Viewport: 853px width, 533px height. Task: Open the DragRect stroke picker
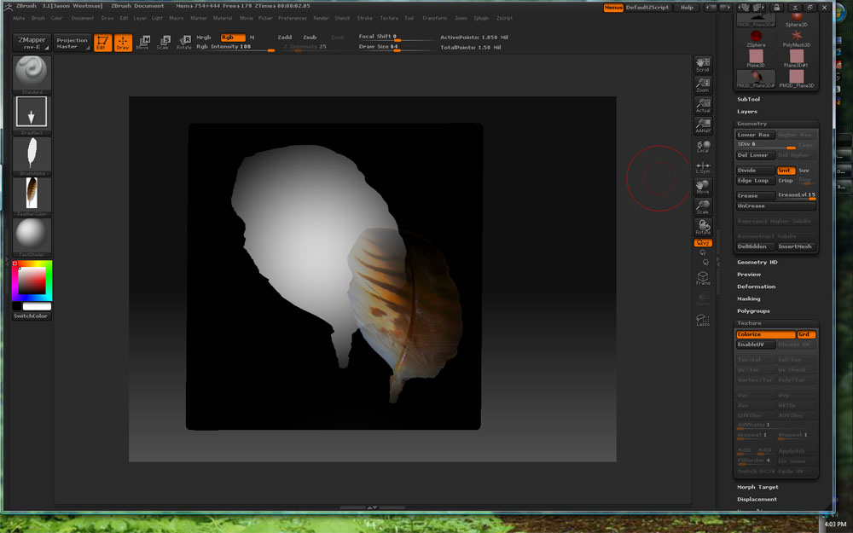click(x=32, y=115)
